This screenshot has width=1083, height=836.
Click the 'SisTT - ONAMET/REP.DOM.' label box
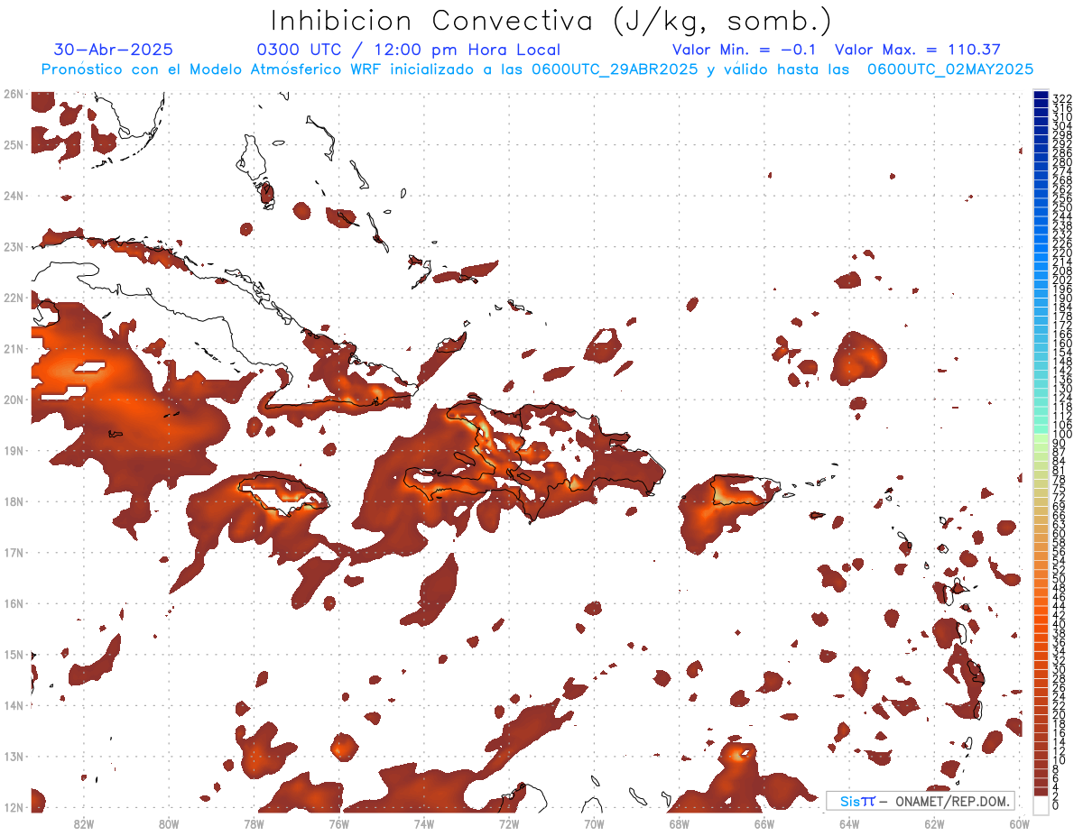click(x=921, y=801)
